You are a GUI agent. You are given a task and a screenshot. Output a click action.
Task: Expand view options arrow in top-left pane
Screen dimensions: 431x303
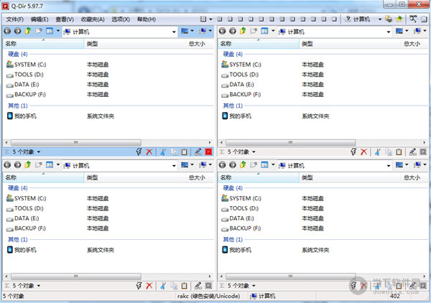(58, 31)
